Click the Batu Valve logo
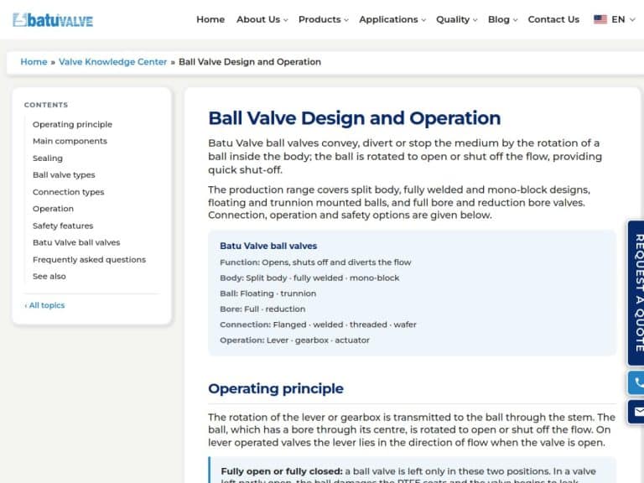The image size is (644, 483). point(53,20)
